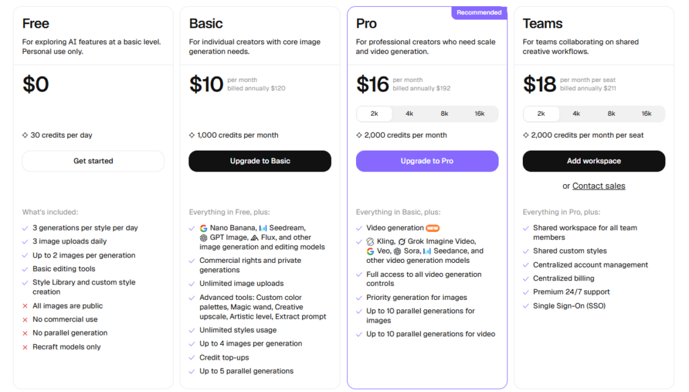Click the Add workspace button
This screenshot has width=689, height=392.
[593, 161]
